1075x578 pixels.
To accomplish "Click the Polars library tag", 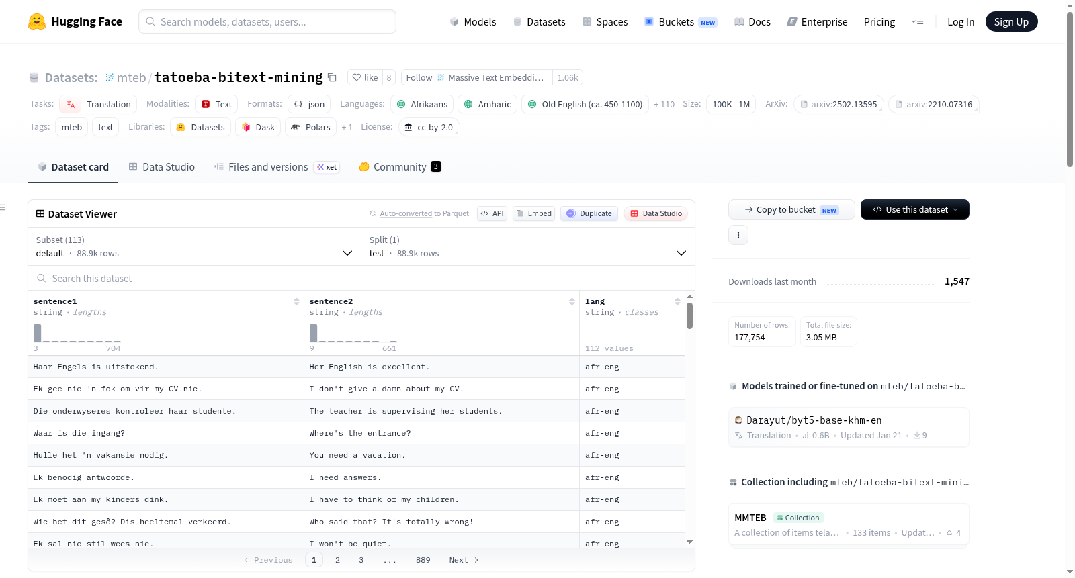I will click(311, 127).
